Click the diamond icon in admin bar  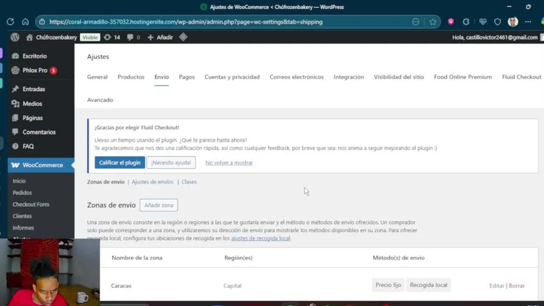click(x=183, y=37)
